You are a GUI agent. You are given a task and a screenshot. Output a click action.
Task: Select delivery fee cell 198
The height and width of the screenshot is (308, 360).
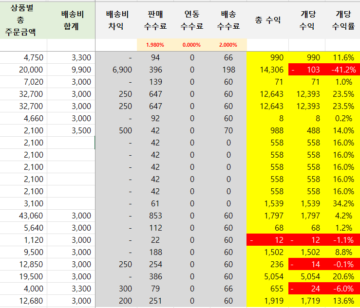228,70
